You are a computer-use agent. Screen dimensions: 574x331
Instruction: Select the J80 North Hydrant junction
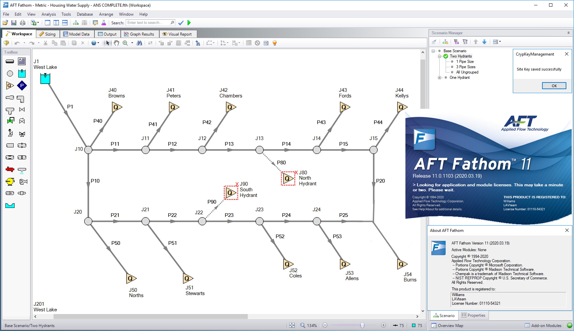click(x=288, y=179)
